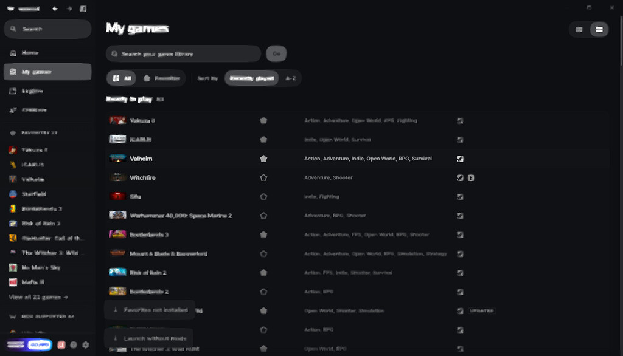The width and height of the screenshot is (623, 356).
Task: Open the Recently played sort dropdown
Action: point(251,78)
